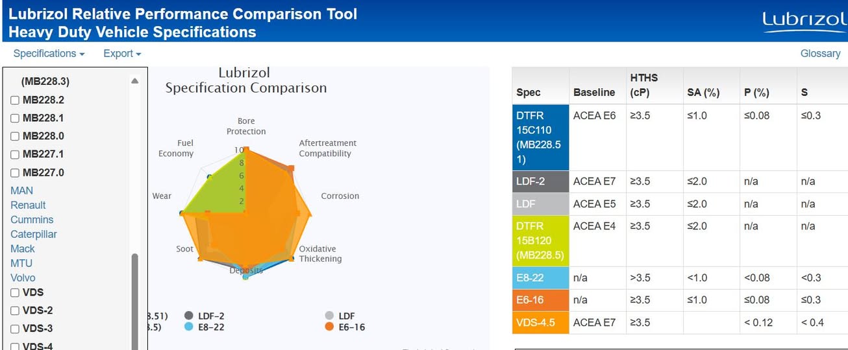Viewport: 848px width, 350px height.
Task: Click the orange VDS-4.5 spec cell
Action: (x=540, y=322)
